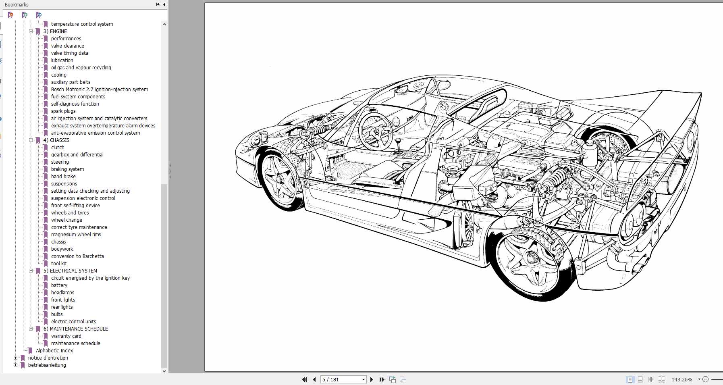The height and width of the screenshot is (385, 723).
Task: Switch to single page layout view
Action: [x=629, y=379]
